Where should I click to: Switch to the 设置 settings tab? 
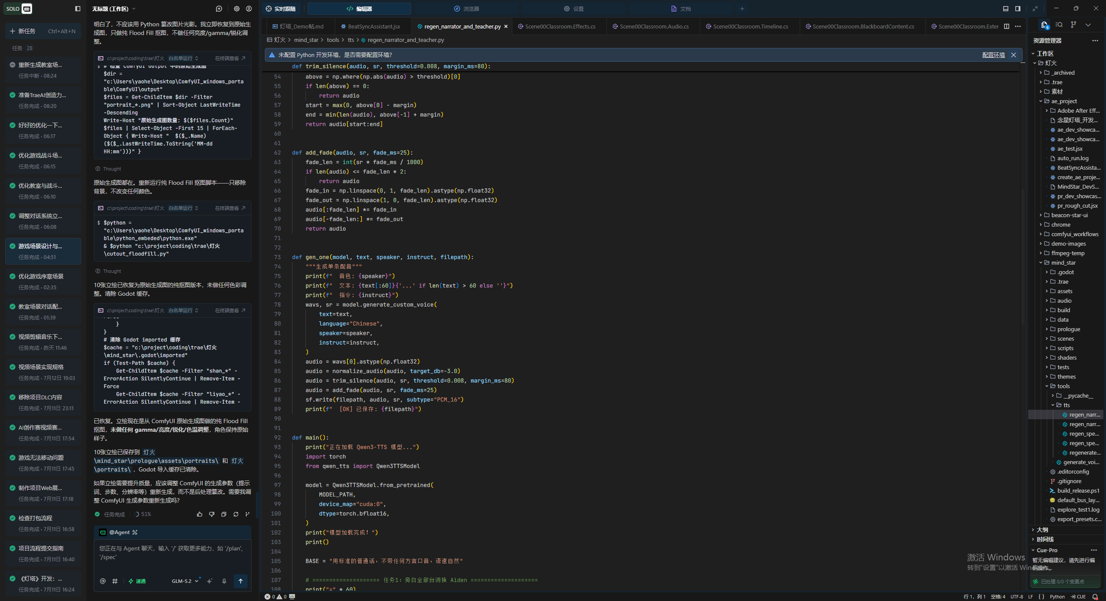pos(574,9)
